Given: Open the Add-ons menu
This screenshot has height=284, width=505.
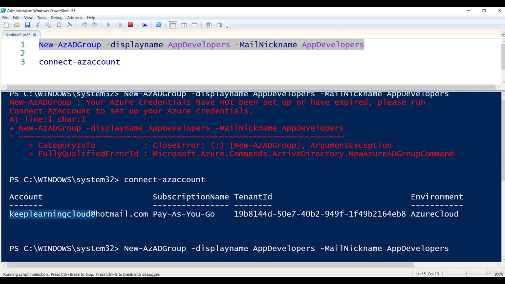Looking at the screenshot, I should pyautogui.click(x=75, y=18).
